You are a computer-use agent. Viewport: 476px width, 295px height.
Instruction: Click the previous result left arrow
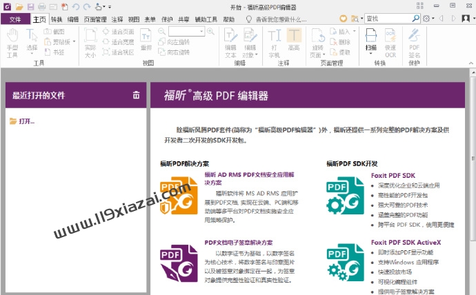441,19
